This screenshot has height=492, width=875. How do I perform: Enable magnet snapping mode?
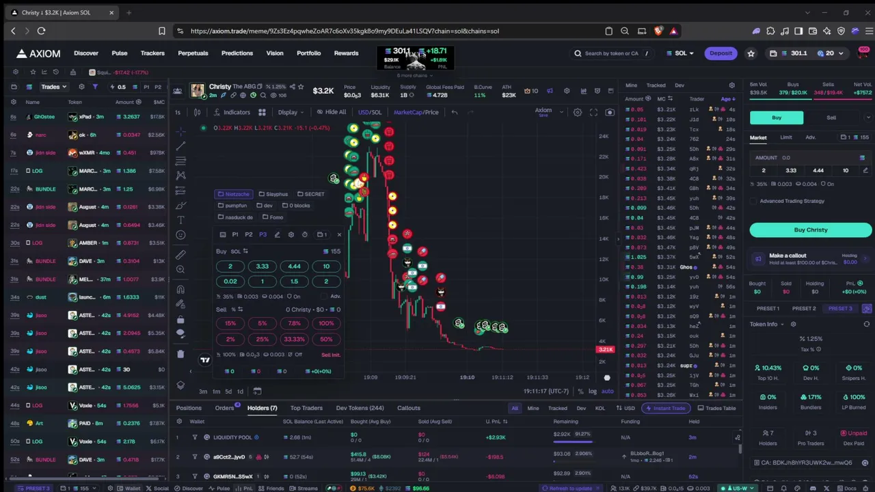tap(180, 289)
